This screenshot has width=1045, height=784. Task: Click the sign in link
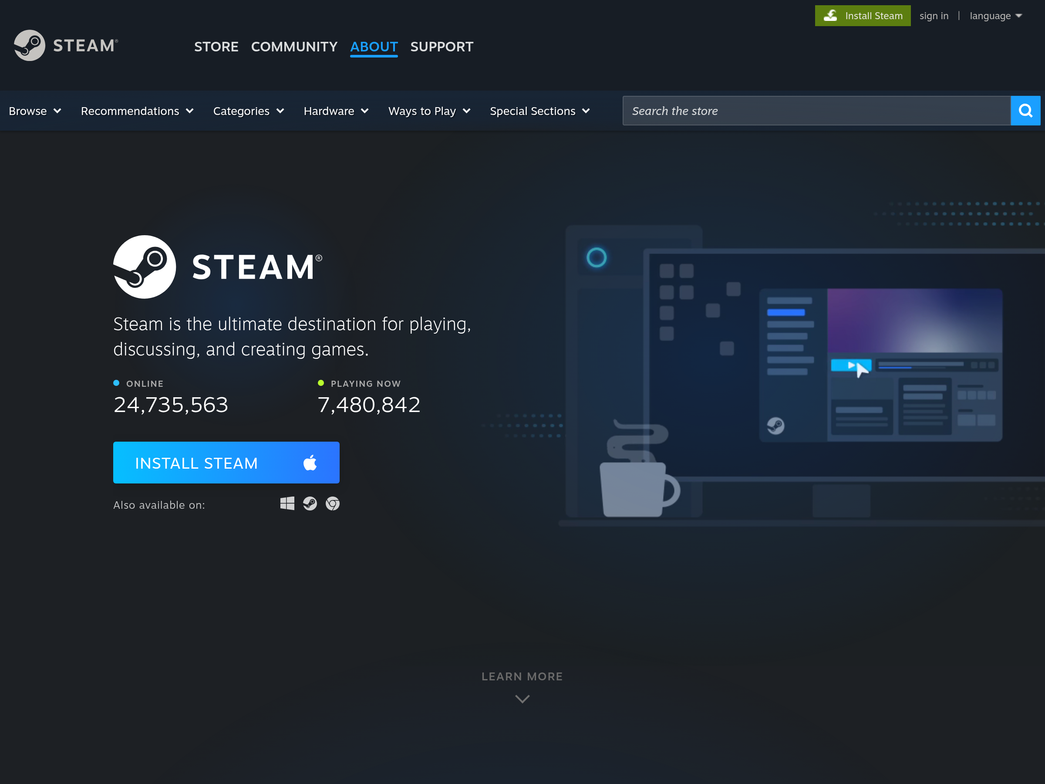click(934, 16)
